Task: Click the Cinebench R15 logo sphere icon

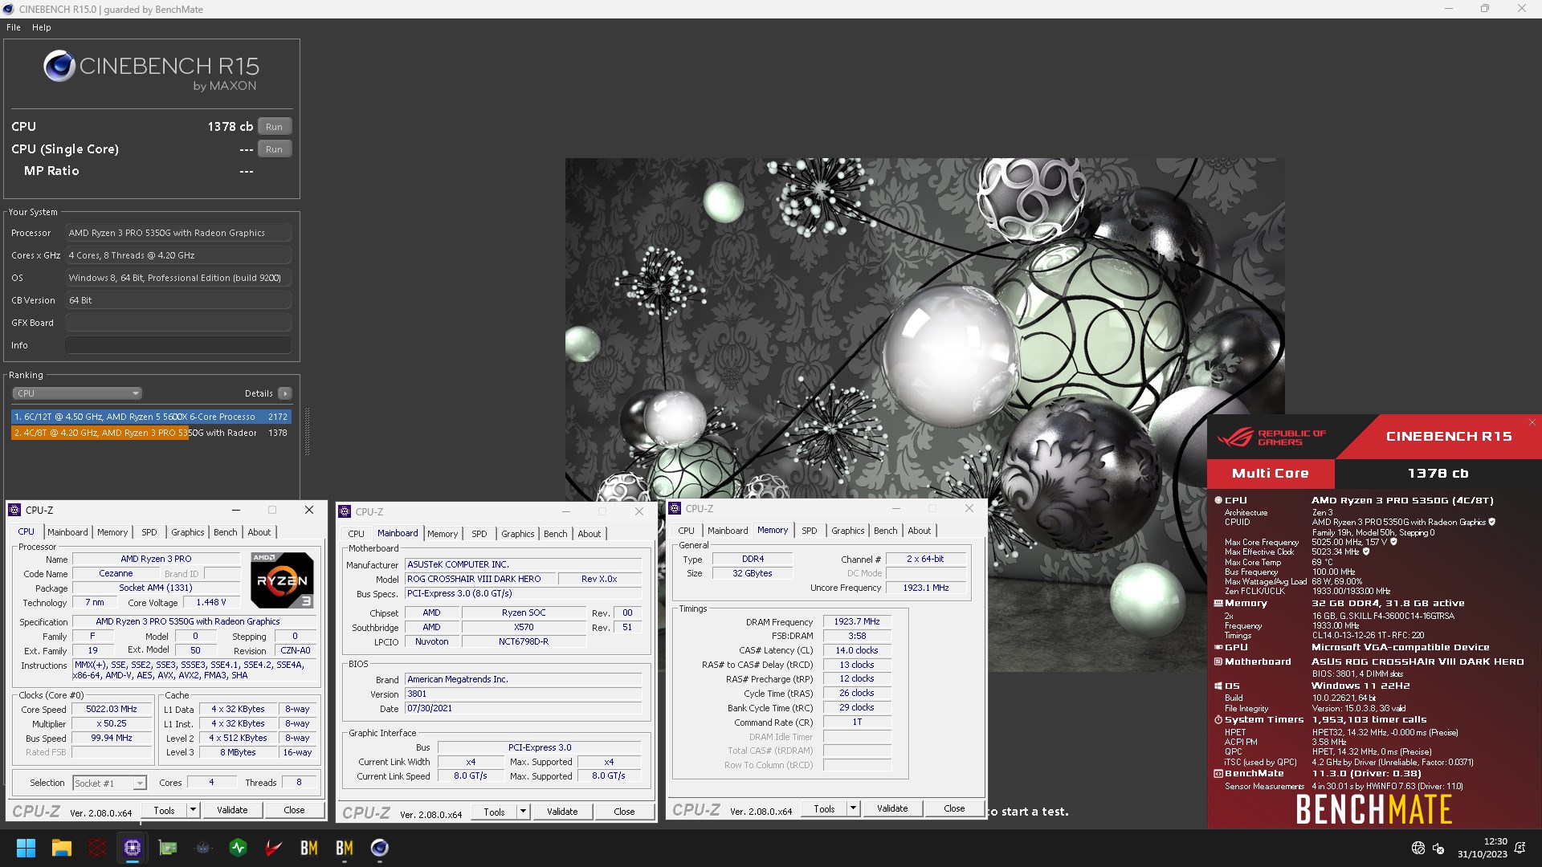Action: [x=59, y=66]
